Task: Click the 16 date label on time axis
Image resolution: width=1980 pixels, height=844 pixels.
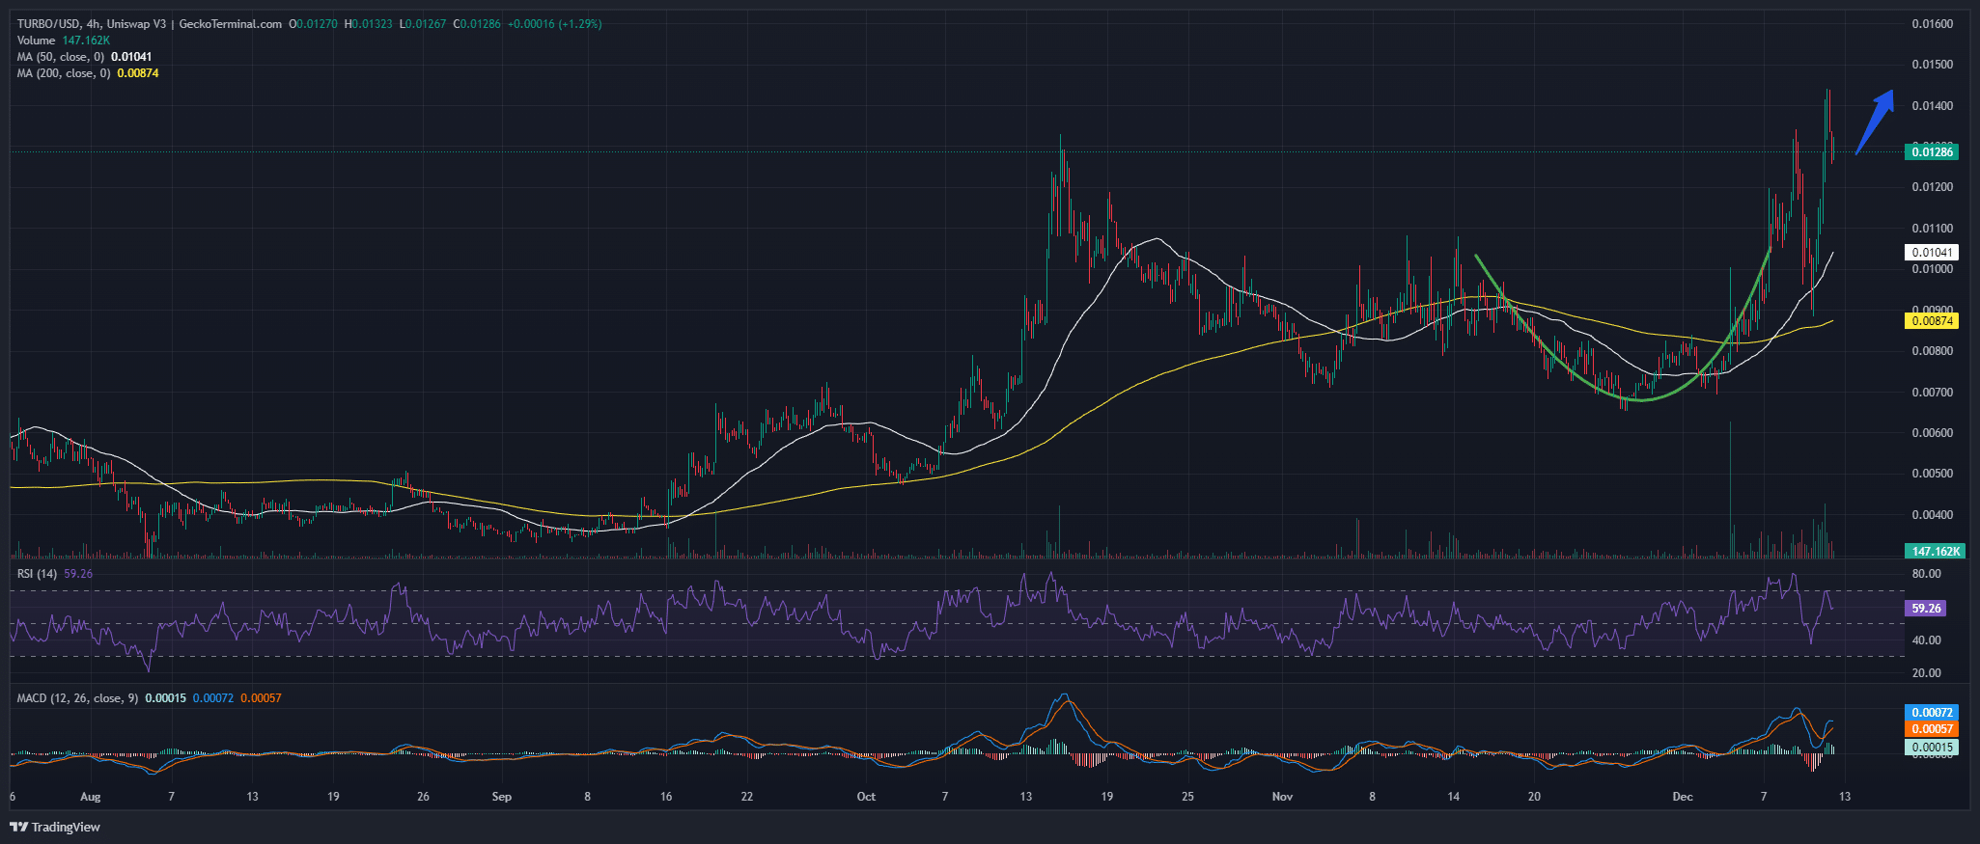Action: pyautogui.click(x=665, y=797)
